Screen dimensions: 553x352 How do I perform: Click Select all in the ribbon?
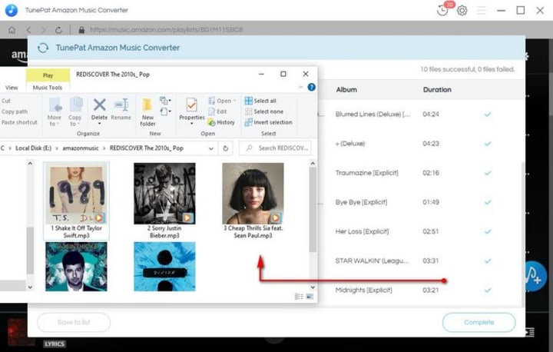tap(260, 101)
